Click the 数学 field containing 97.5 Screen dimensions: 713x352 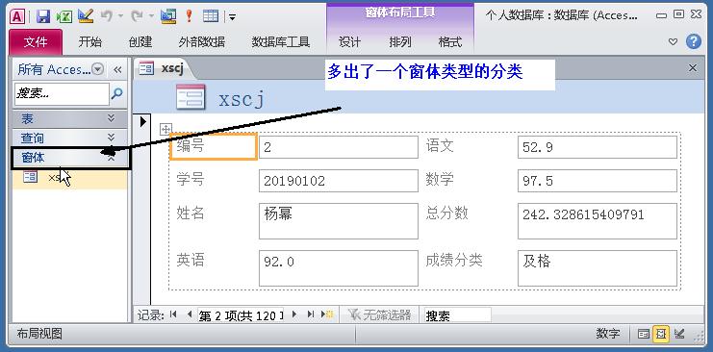point(597,181)
